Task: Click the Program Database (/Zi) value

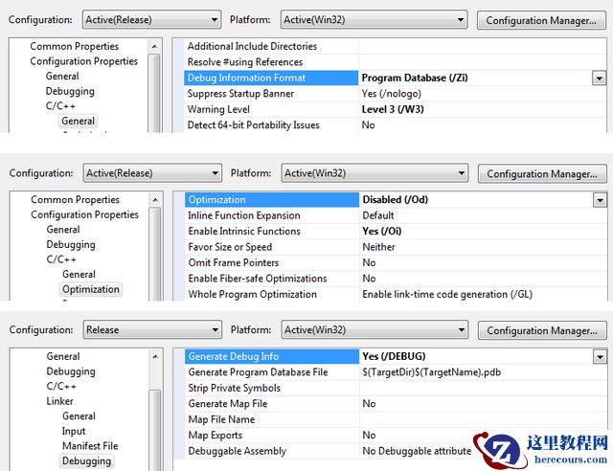Action: point(415,78)
